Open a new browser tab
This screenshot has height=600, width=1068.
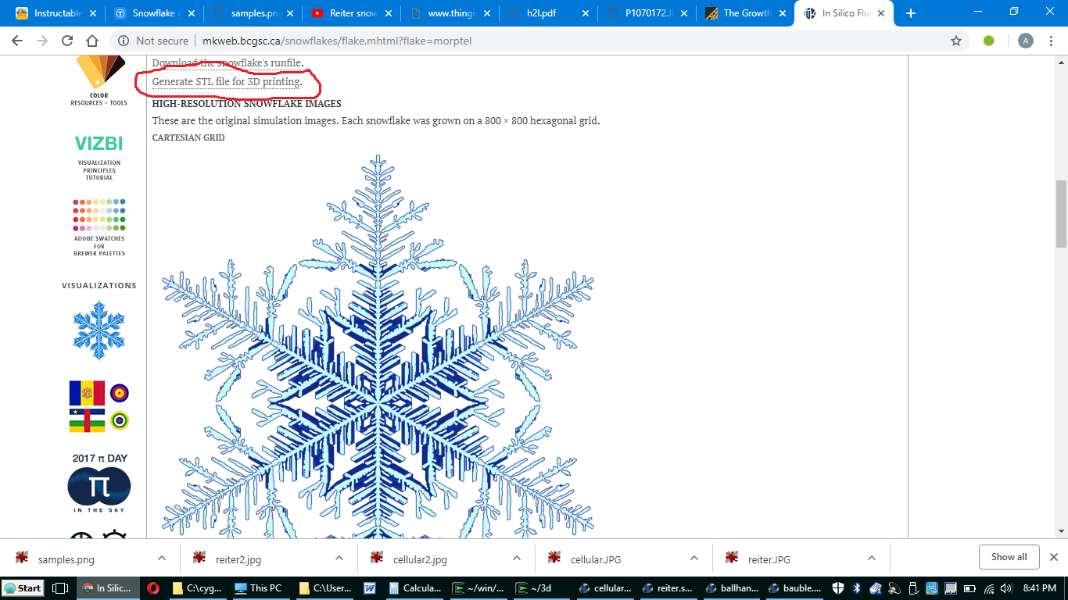point(910,13)
